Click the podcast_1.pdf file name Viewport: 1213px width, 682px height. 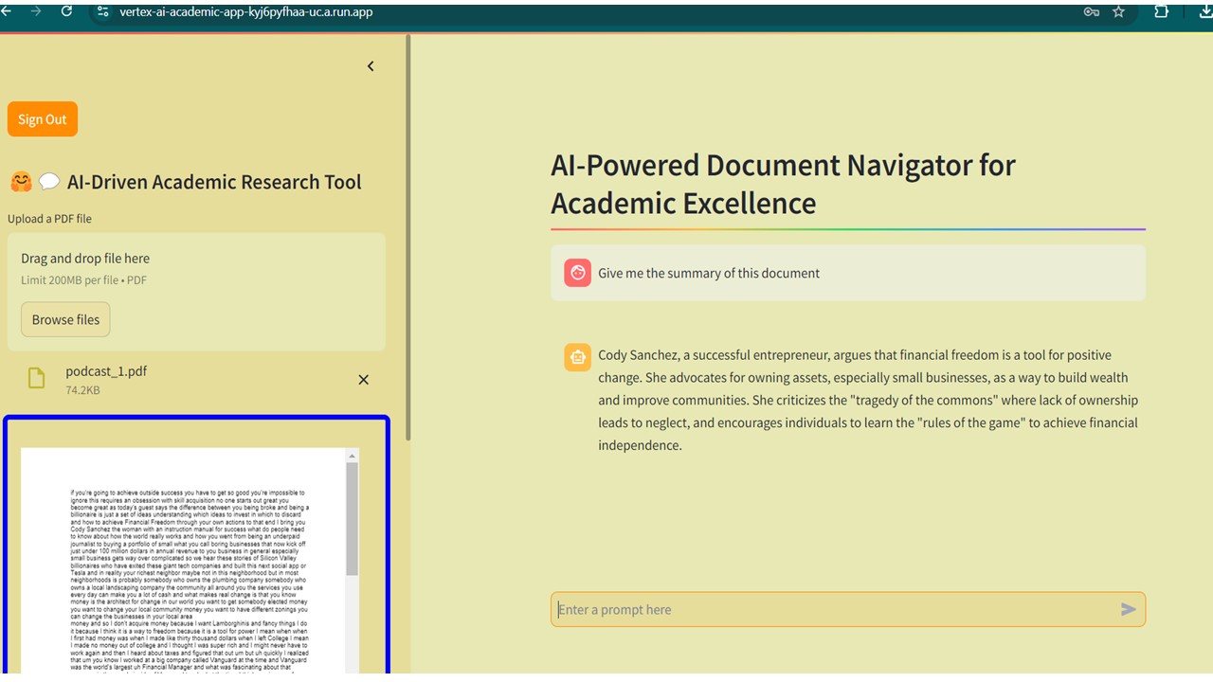click(x=106, y=371)
